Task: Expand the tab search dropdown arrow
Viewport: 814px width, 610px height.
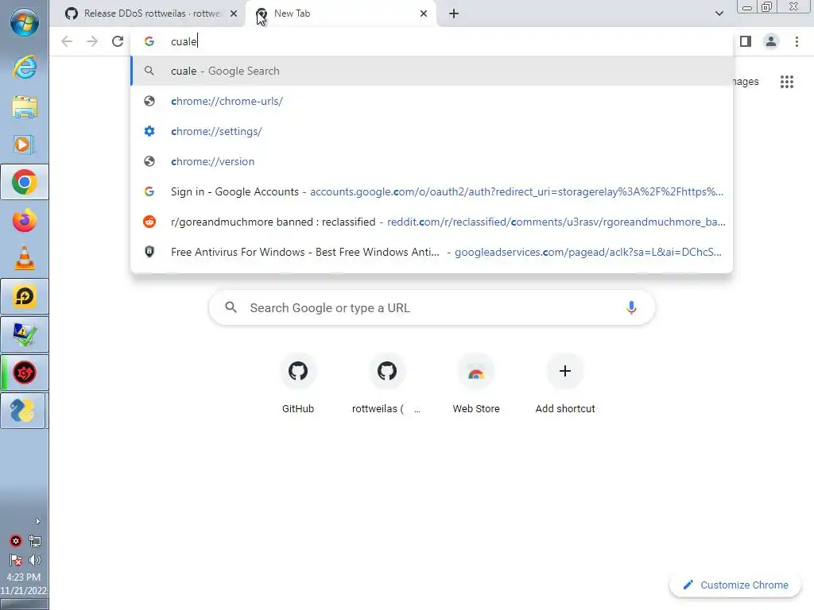Action: [x=719, y=14]
